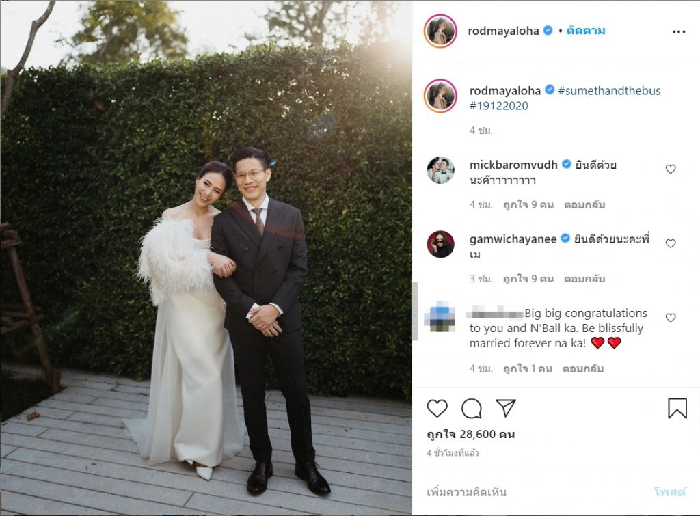Screen dimensions: 700x516
Task: Like the 'Big big congratulations' comment
Action: (671, 318)
